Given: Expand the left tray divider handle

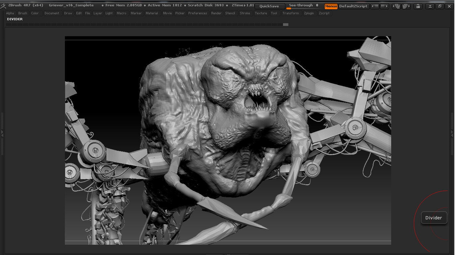Looking at the screenshot, I should tap(2, 133).
